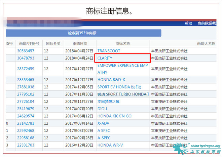Click the 商标名称 column header
Image resolution: width=222 pixels, height=157 pixels.
[x=123, y=44]
